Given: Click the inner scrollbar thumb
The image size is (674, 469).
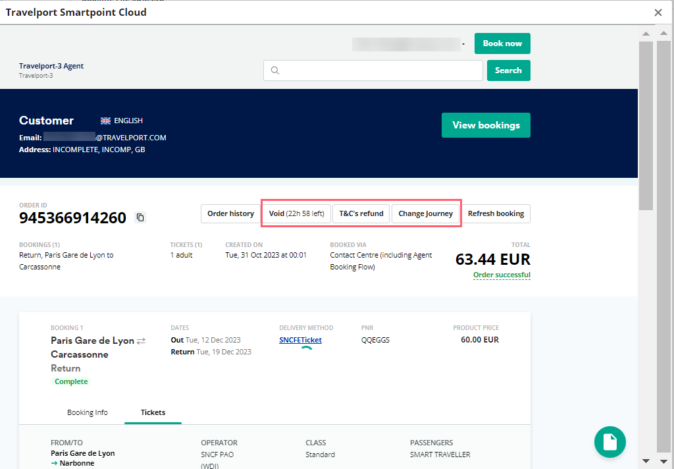Looking at the screenshot, I should [x=646, y=126].
